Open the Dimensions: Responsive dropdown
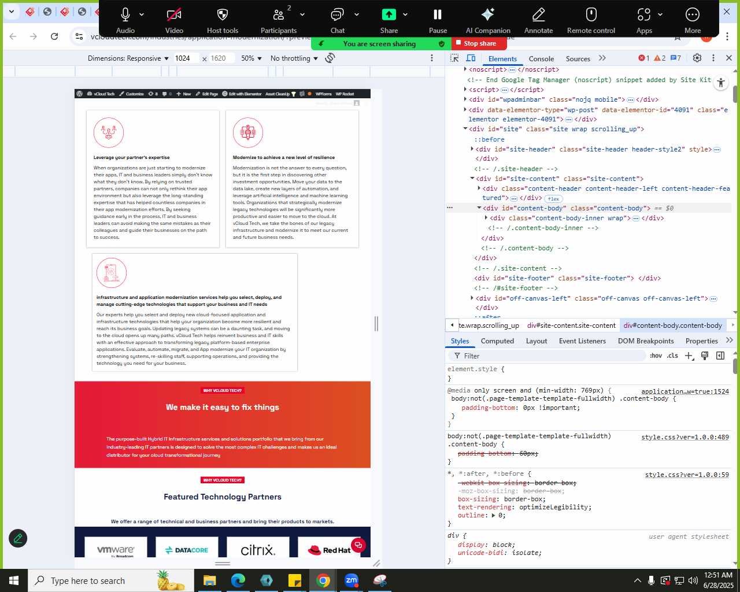Screen dimensions: 740x592 [x=128, y=58]
